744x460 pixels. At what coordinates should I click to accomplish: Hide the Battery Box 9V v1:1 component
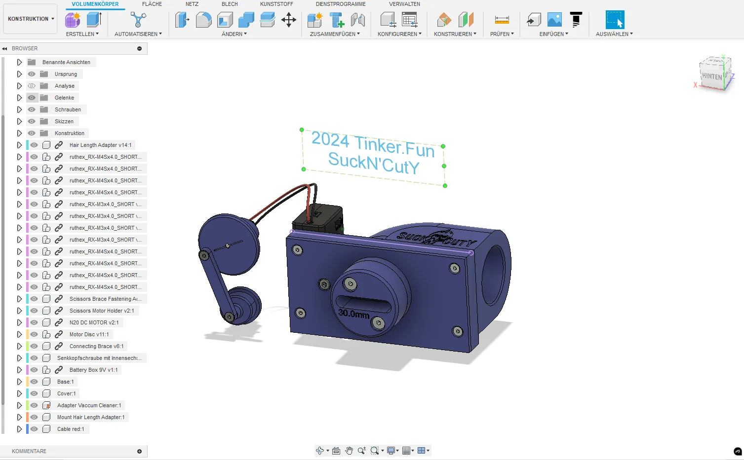pos(34,370)
